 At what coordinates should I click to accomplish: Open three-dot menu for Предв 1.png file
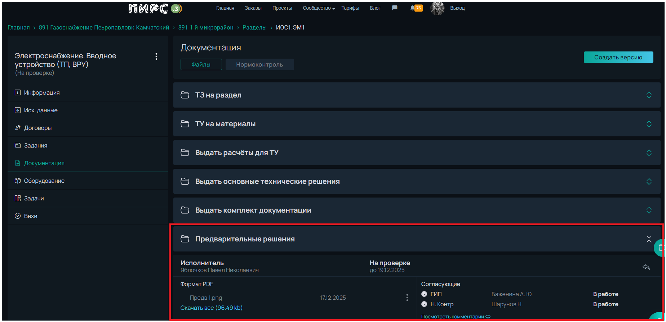[x=407, y=298]
